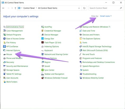Open the Programs and Features link

92,58
